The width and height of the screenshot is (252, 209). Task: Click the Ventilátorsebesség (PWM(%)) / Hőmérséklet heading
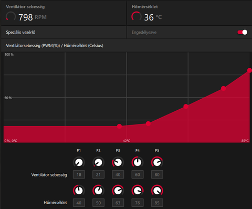tap(55, 46)
